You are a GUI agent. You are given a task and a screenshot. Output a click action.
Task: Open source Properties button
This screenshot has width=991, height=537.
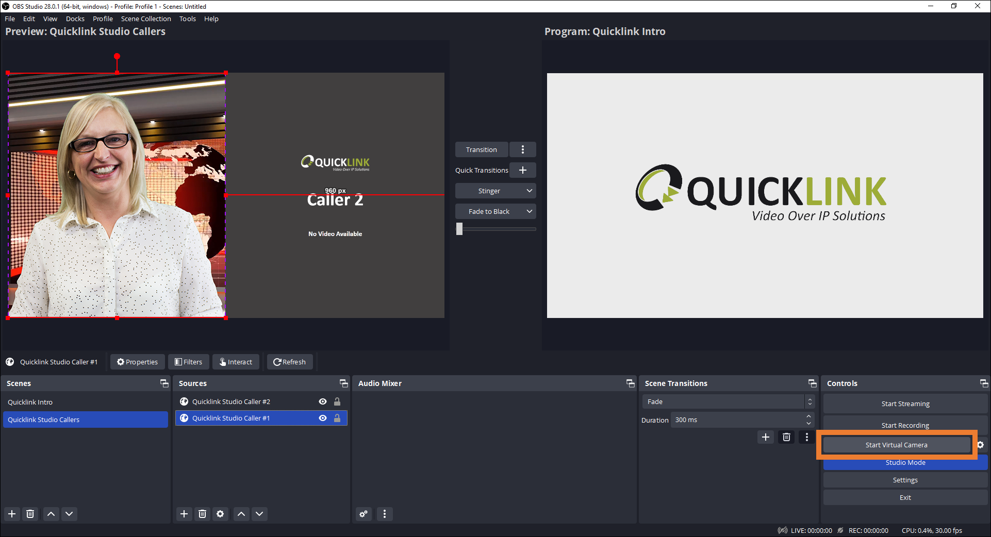(138, 362)
